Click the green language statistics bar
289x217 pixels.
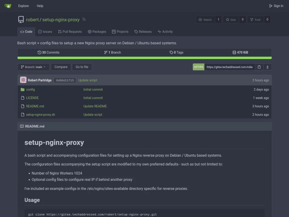click(144, 58)
